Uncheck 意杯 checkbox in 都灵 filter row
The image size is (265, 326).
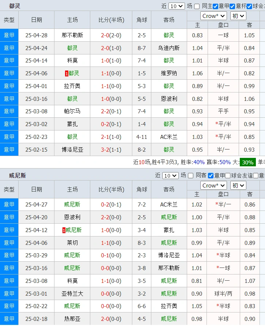point(232,7)
